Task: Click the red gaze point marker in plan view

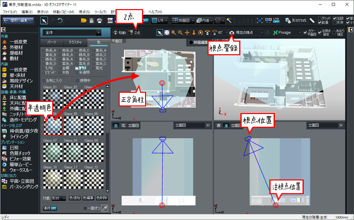Action: (x=162, y=83)
